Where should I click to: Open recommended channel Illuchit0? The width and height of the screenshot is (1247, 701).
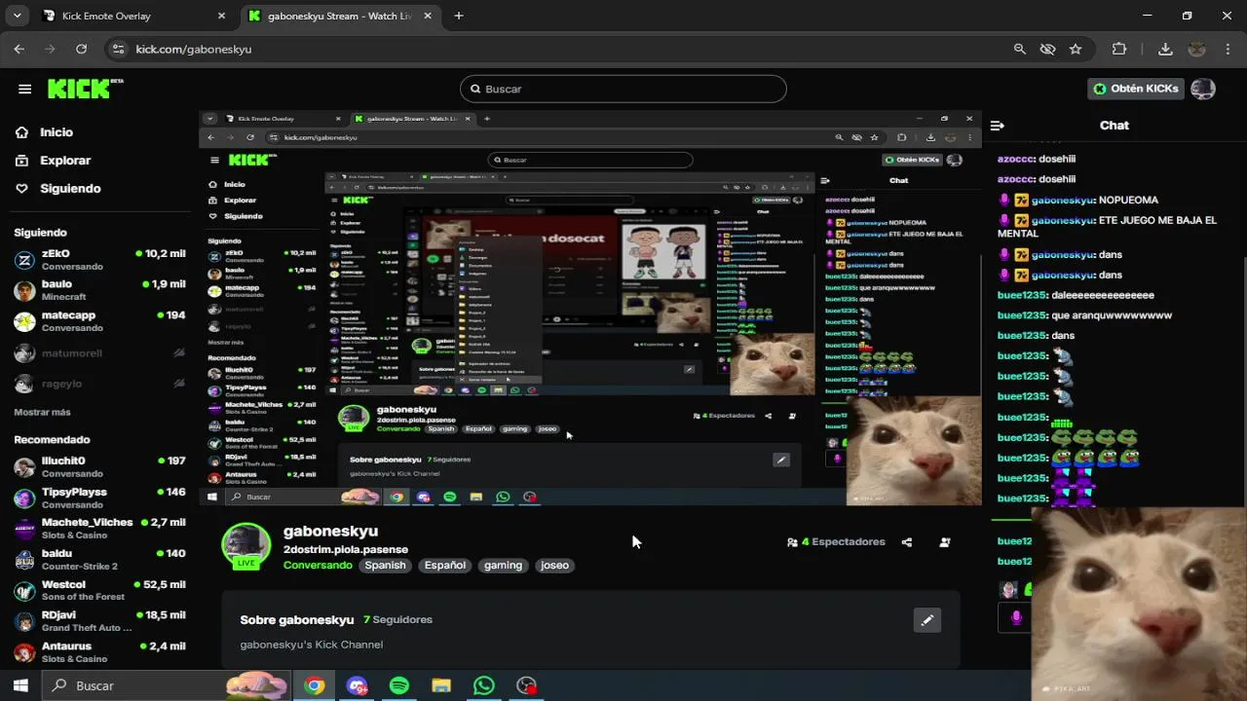[x=99, y=467]
